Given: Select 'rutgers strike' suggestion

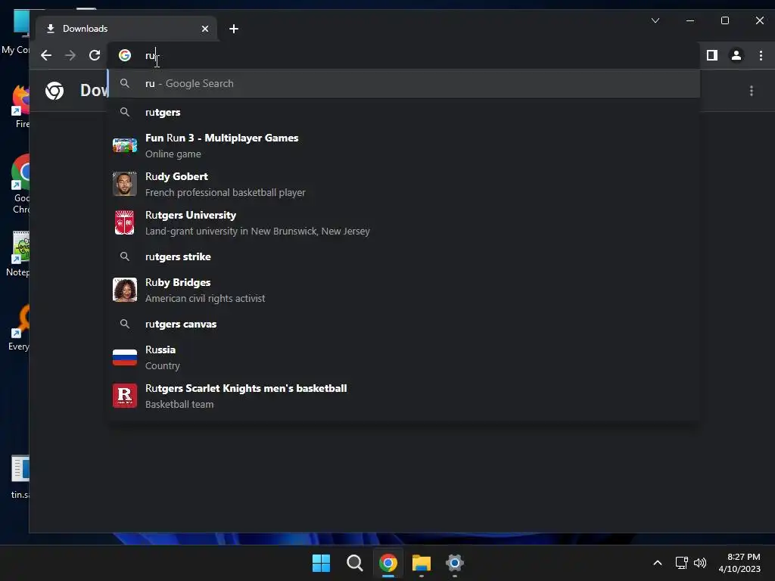Looking at the screenshot, I should [403, 257].
